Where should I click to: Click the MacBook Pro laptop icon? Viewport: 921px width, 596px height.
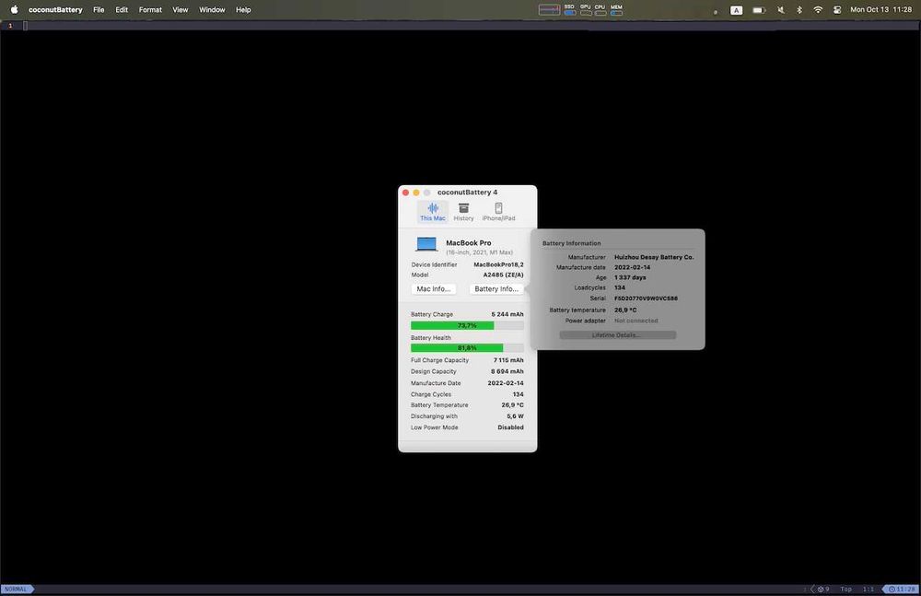[426, 244]
